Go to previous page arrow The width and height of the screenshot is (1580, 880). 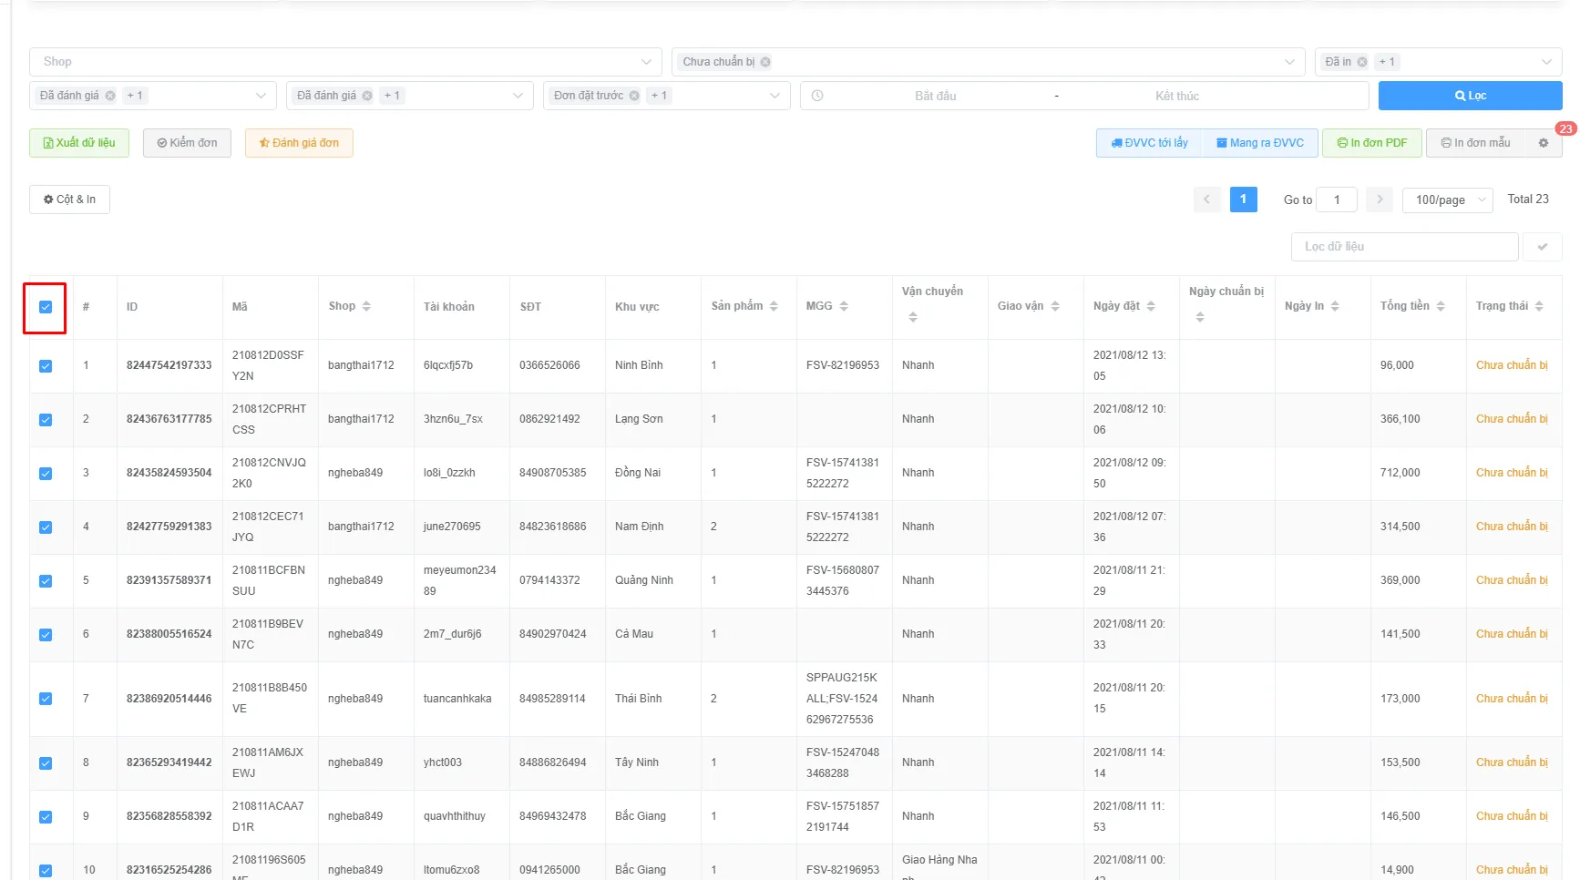click(x=1207, y=200)
